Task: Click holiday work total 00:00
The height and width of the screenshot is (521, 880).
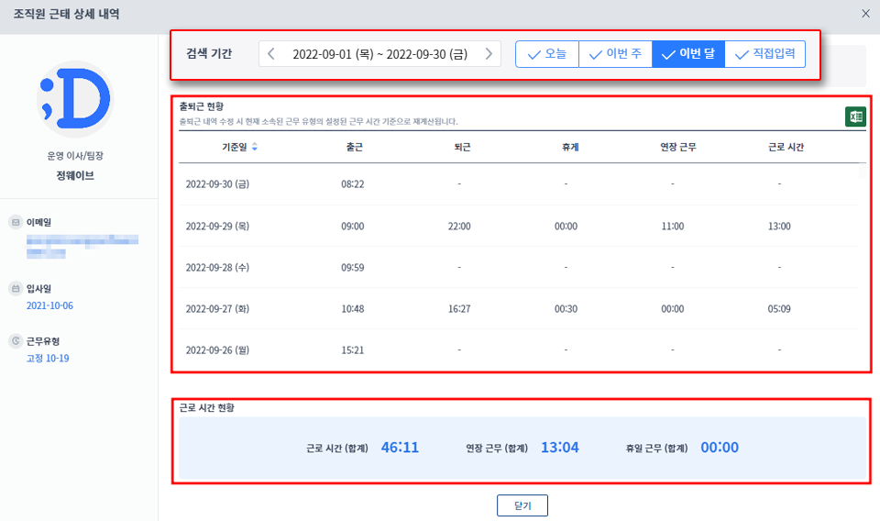Action: pos(720,448)
